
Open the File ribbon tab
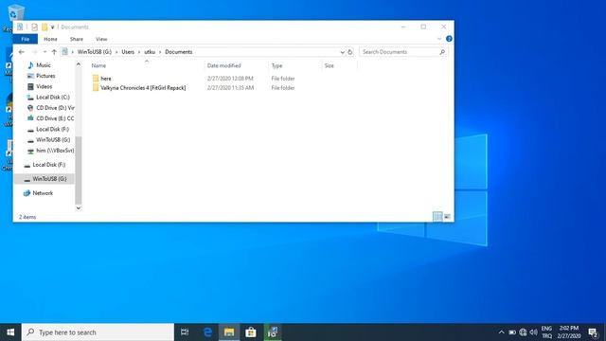click(x=26, y=39)
